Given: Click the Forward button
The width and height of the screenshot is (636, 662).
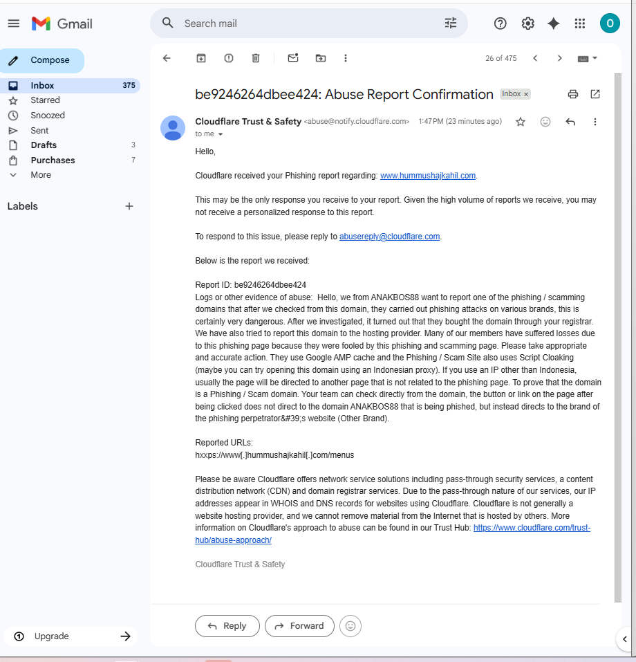Looking at the screenshot, I should click(x=299, y=626).
